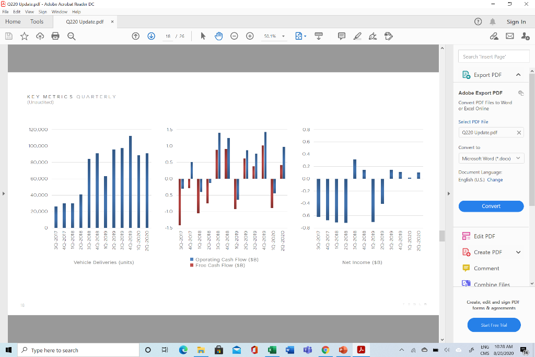Open the zoom level 50.1% dropdown
The image size is (535, 357).
274,36
